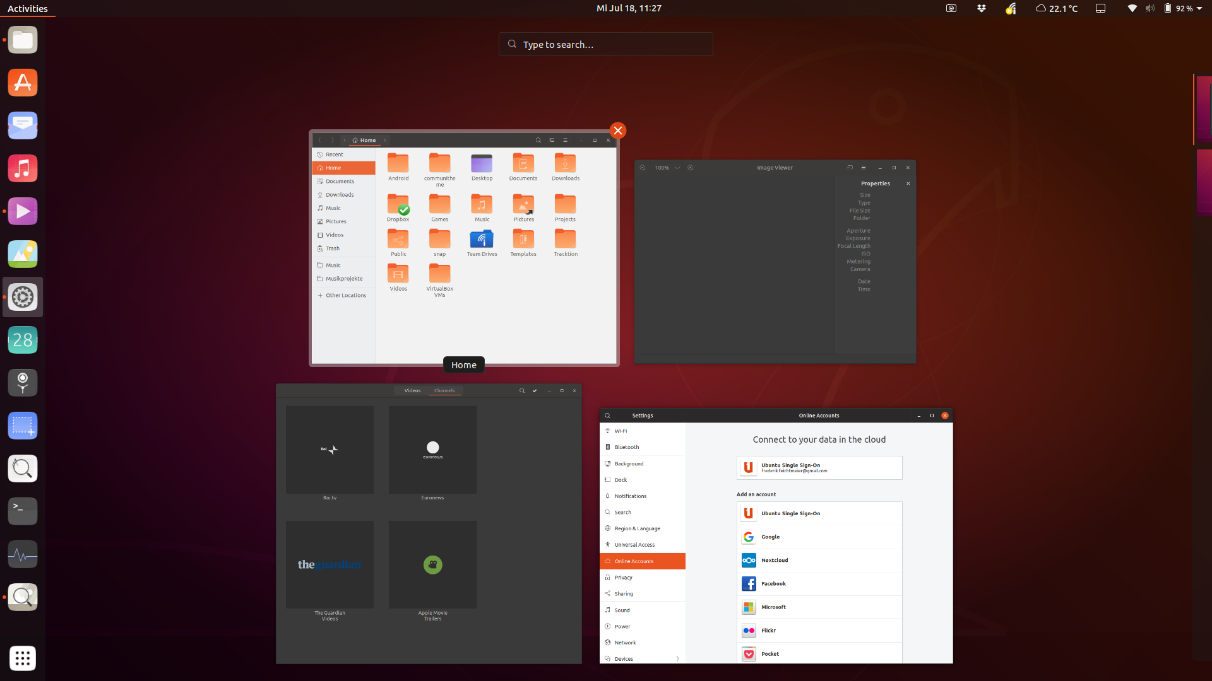Screen dimensions: 1212x681
Task: Click the Type to search field
Action: tap(606, 44)
